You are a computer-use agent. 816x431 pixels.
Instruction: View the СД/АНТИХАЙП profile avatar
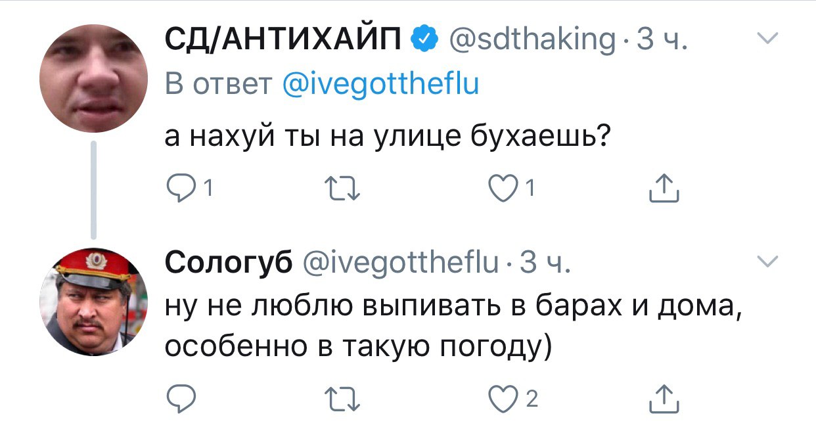[92, 78]
